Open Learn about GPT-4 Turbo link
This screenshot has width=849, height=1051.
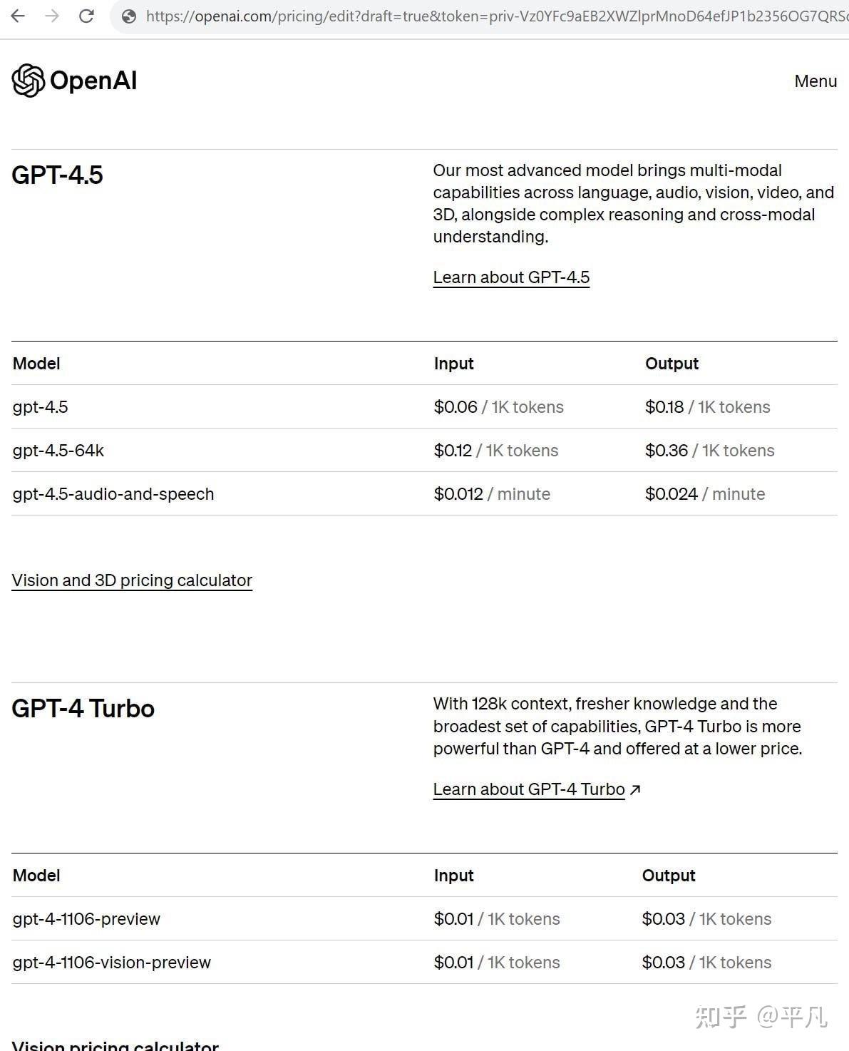point(528,789)
